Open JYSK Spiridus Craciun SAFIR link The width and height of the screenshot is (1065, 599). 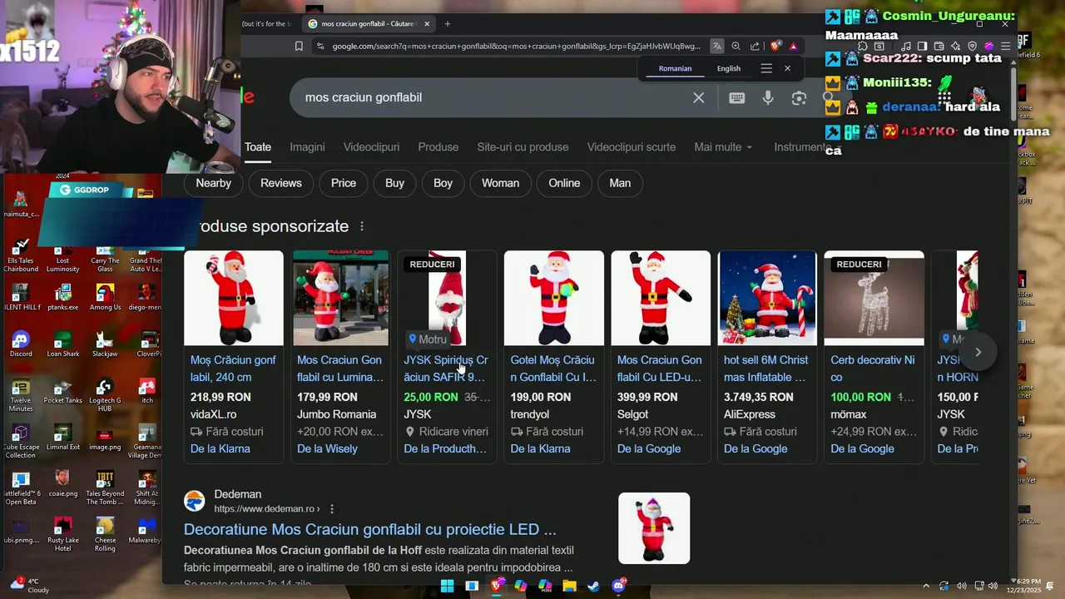[x=446, y=369]
